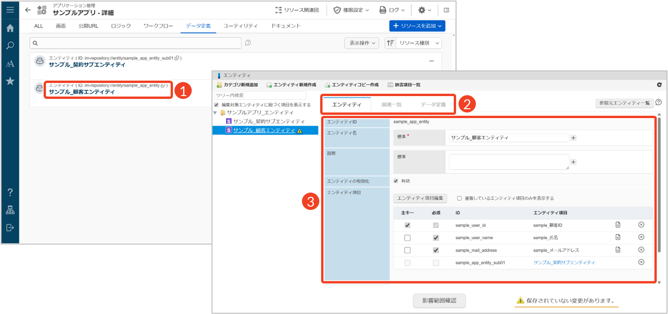Open the help question mark sidebar icon

[10, 192]
